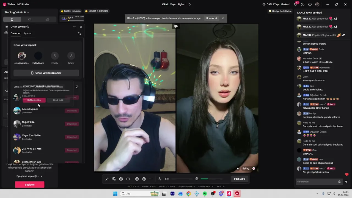Open the profile avatar in title bar
352x198 pixels.
click(x=317, y=4)
